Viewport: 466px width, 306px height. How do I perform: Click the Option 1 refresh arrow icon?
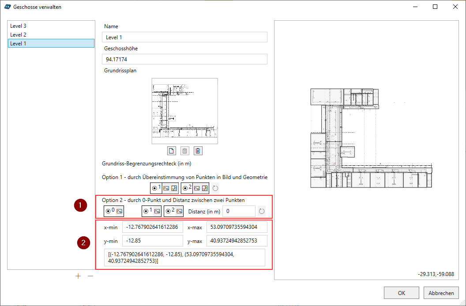pos(215,188)
